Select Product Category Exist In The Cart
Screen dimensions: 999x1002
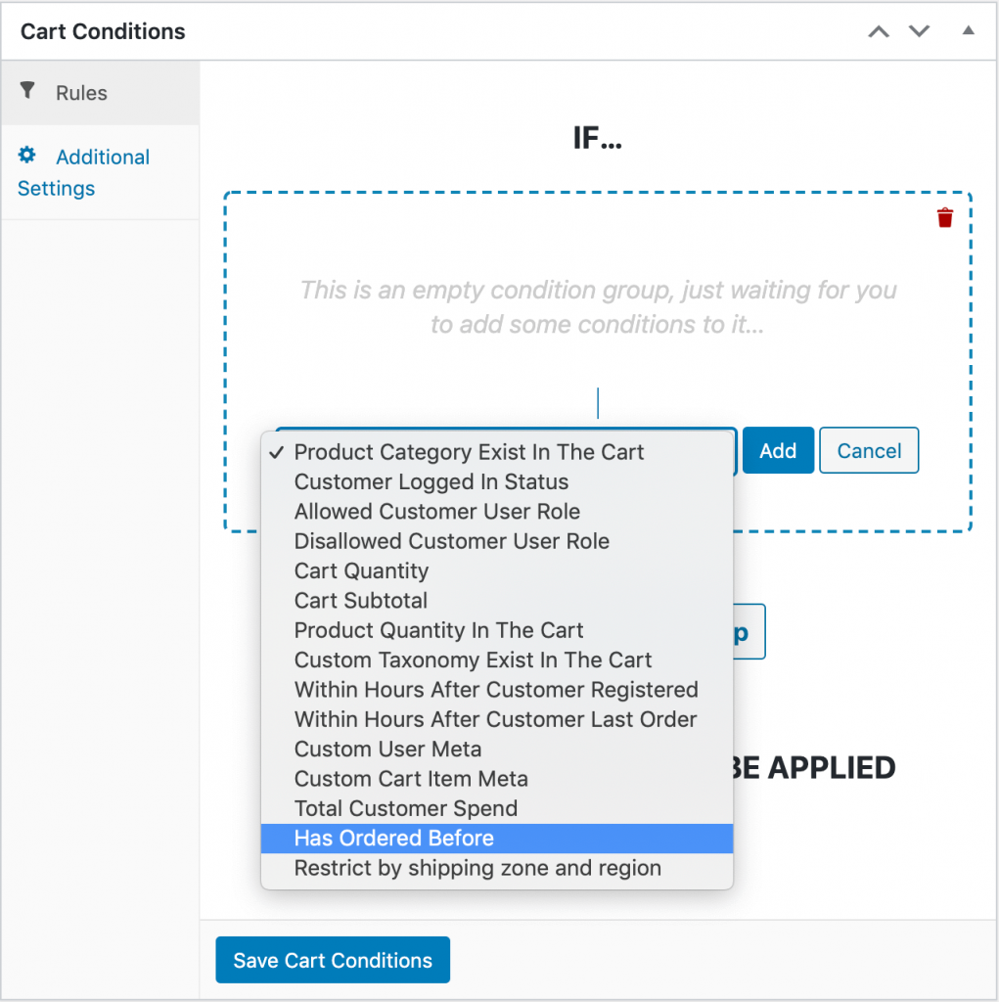click(x=497, y=452)
